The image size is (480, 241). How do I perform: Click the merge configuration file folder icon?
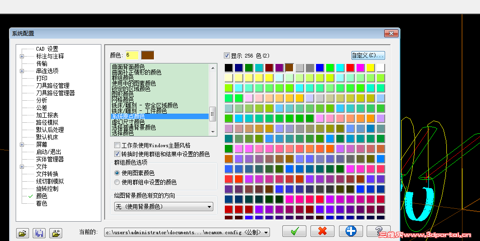(x=56, y=233)
